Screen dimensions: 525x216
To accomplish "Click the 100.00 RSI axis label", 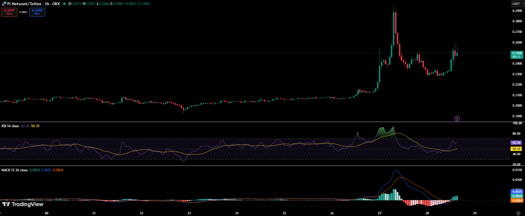I will pos(517,123).
